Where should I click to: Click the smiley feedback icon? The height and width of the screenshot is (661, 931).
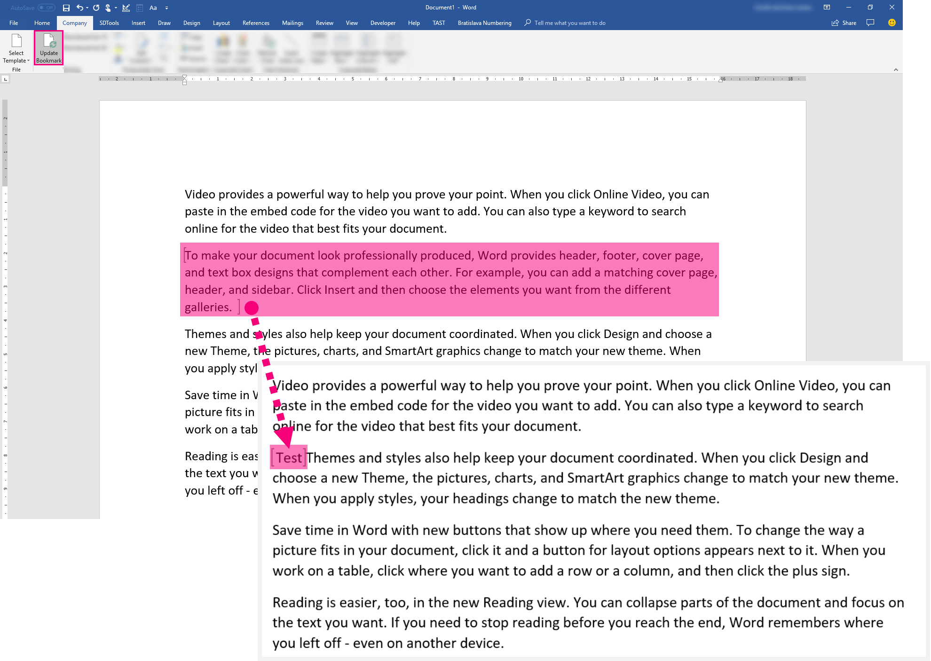[892, 23]
